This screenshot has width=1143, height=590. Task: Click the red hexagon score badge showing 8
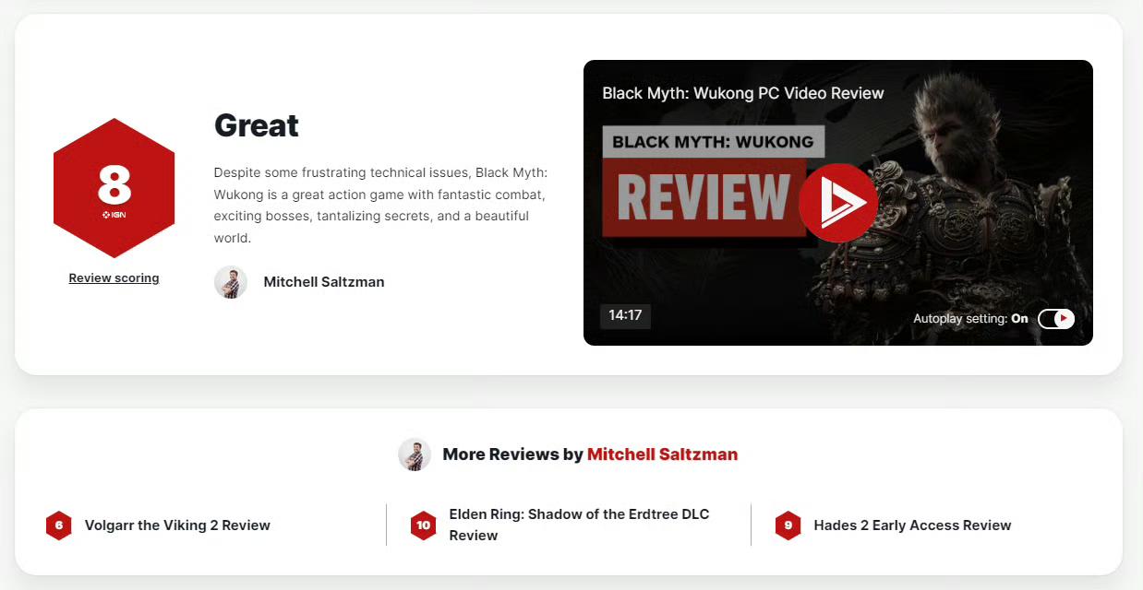114,188
